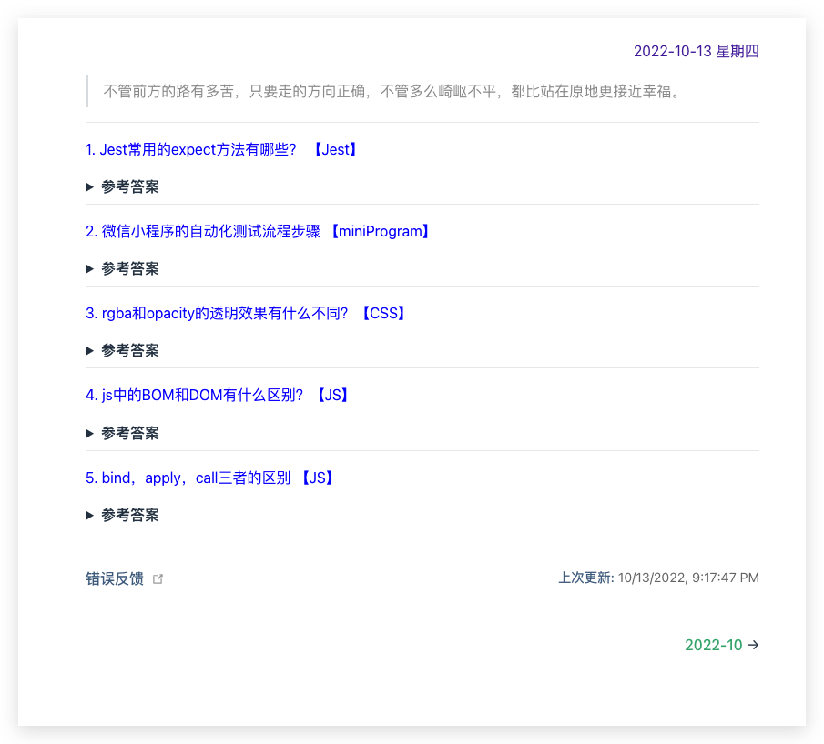
Task: Expand the answer triangle under the Jest question
Action: click(90, 187)
